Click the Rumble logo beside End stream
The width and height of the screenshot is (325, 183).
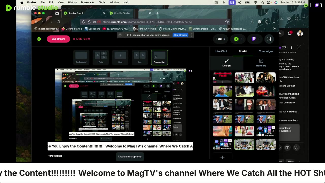click(x=39, y=39)
